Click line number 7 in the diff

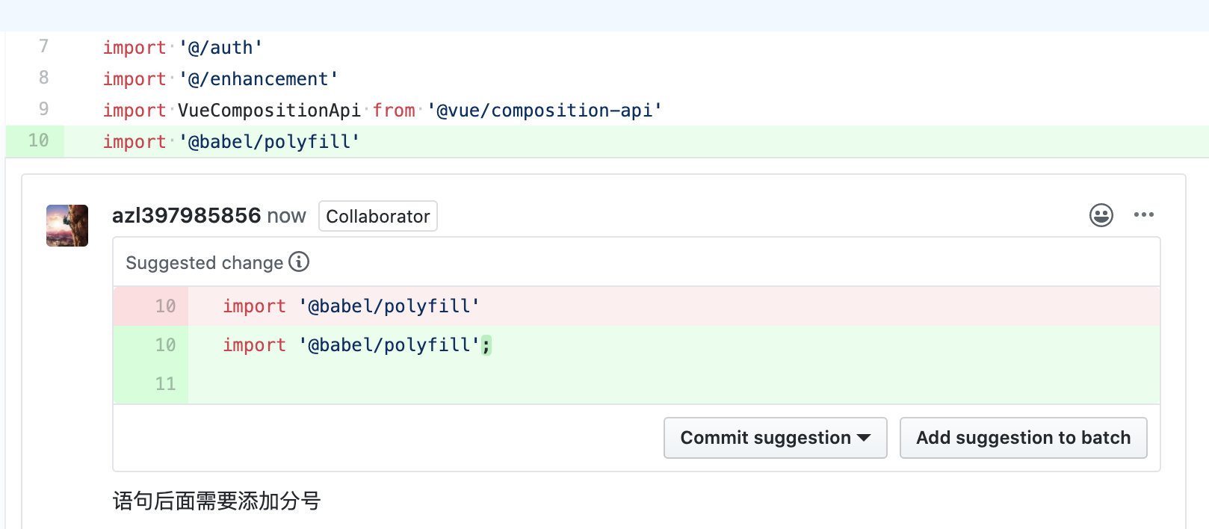point(43,46)
